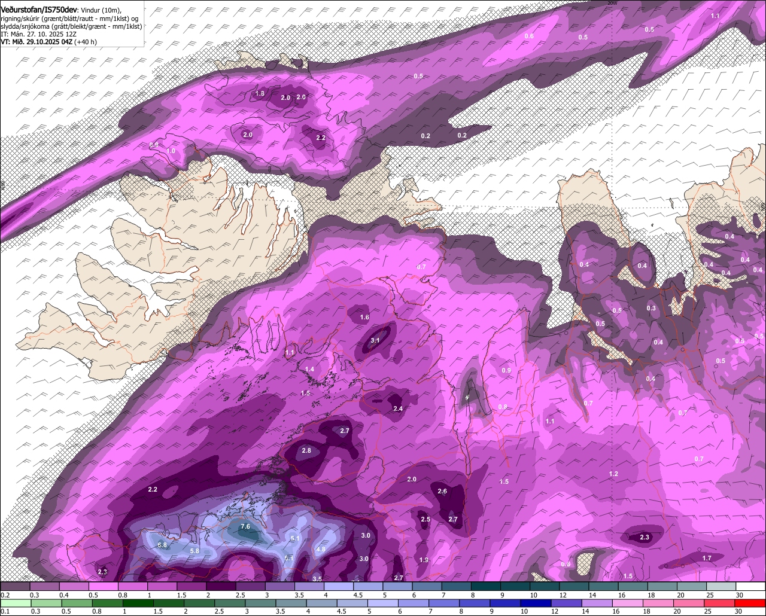Click the Veðurstofan/IS750dev title text
766x616 pixels.
pos(39,10)
